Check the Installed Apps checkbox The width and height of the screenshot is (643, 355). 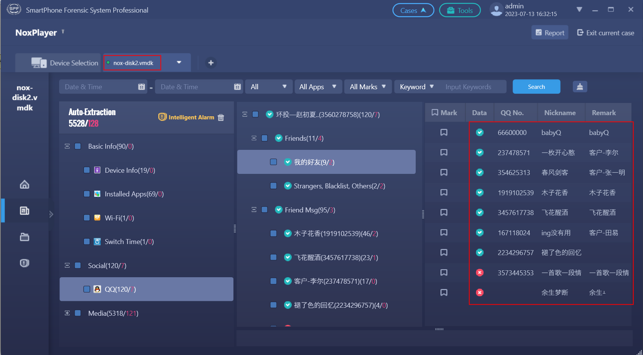[87, 194]
